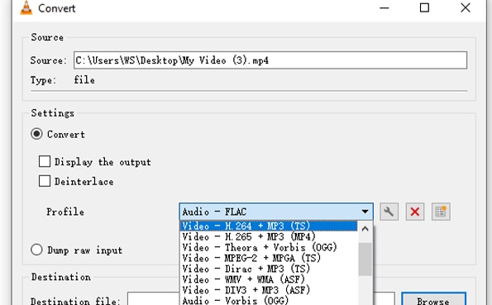This screenshot has width=492, height=305.
Task: Collapse the Profile dropdown arrow
Action: [365, 212]
